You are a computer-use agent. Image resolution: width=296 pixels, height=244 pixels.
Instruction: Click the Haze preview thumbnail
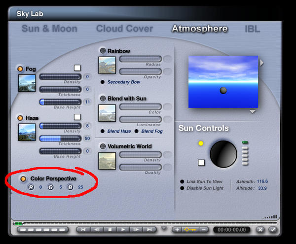tap(27, 133)
